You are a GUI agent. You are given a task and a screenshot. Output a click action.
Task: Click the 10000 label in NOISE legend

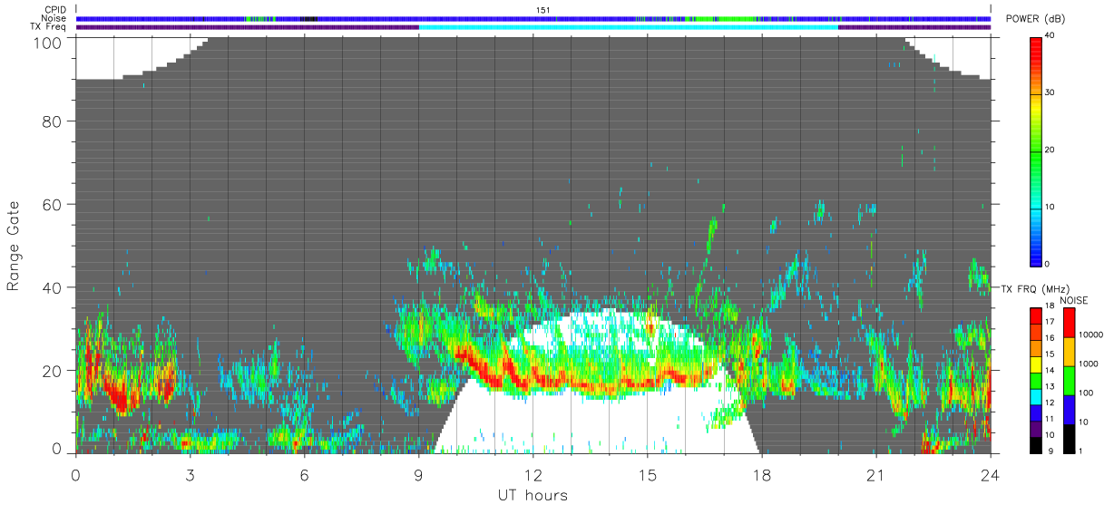pos(1090,335)
